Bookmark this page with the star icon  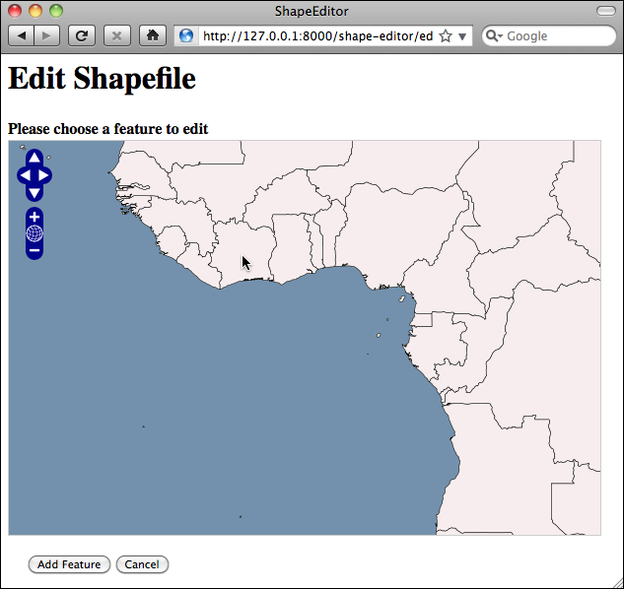tap(446, 36)
